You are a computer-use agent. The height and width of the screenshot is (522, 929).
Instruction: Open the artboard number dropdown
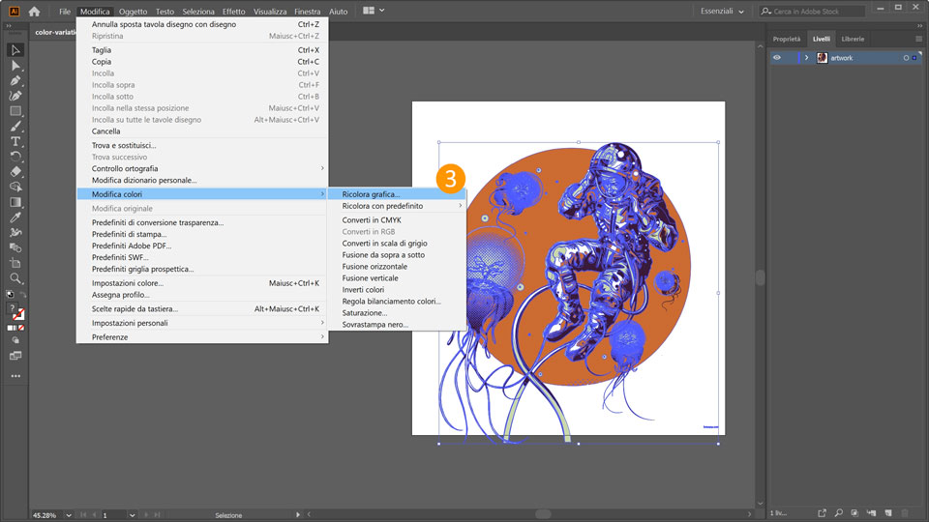(x=133, y=515)
